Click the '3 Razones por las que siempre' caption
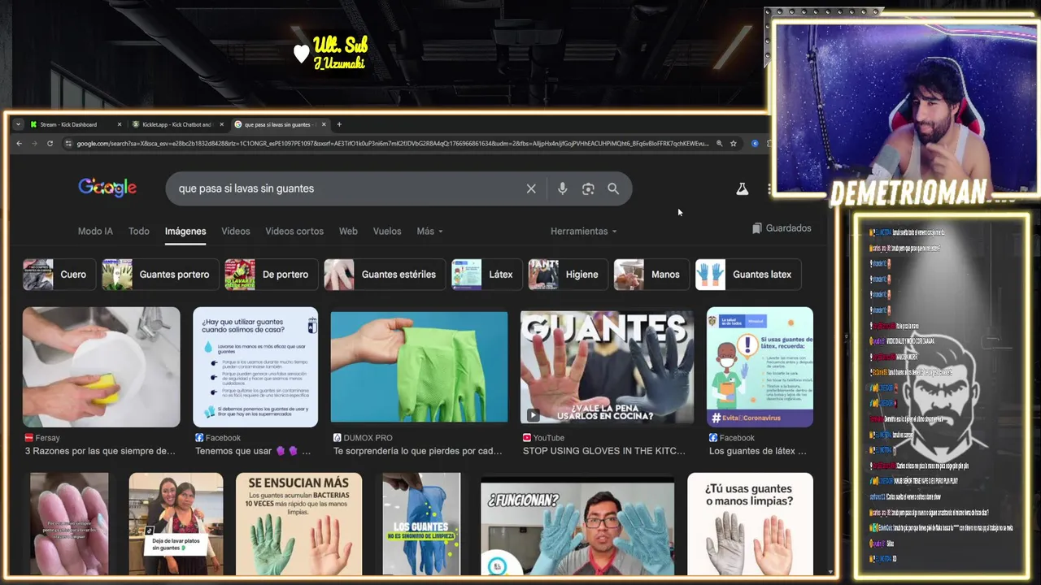The height and width of the screenshot is (585, 1041). [100, 451]
